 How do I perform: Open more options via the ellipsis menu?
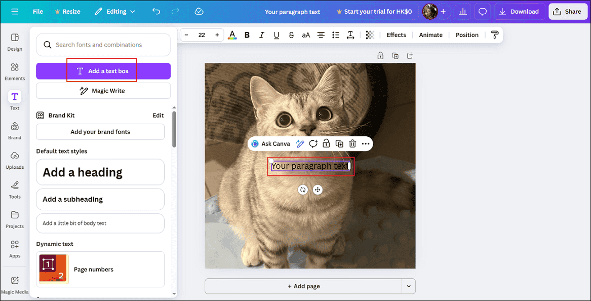point(366,143)
